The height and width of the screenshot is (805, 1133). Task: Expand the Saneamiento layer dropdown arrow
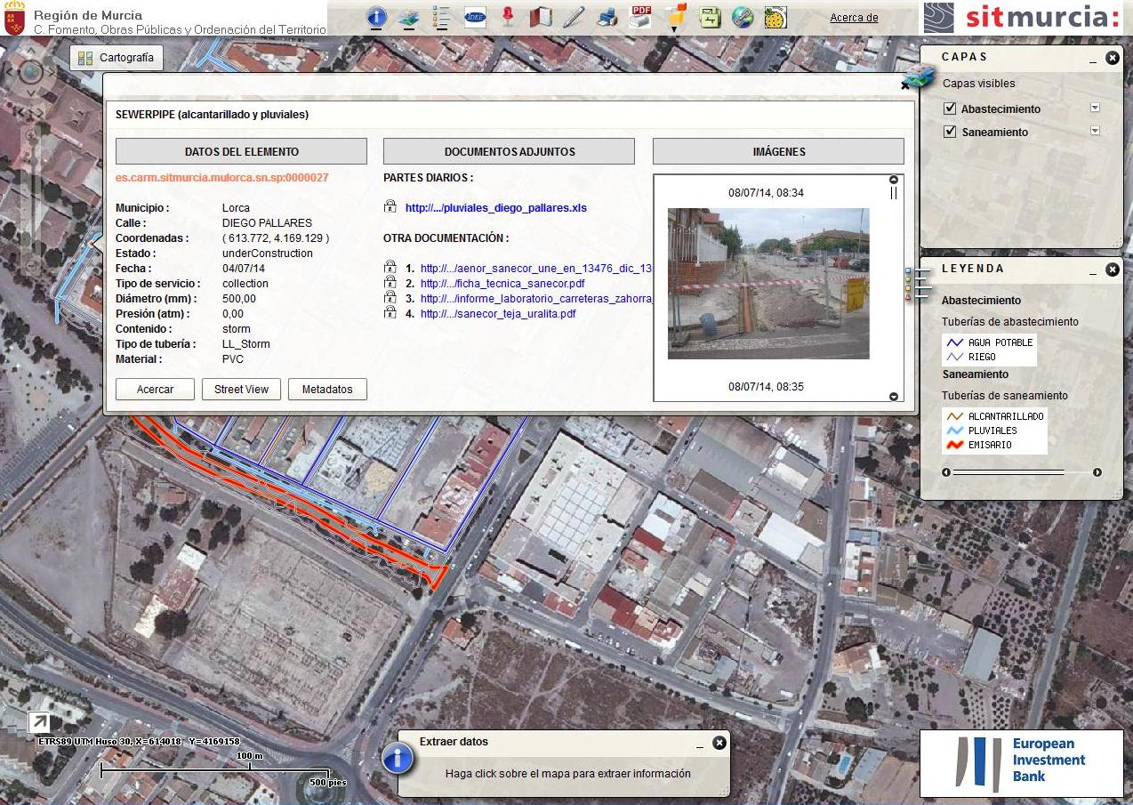pyautogui.click(x=1095, y=131)
